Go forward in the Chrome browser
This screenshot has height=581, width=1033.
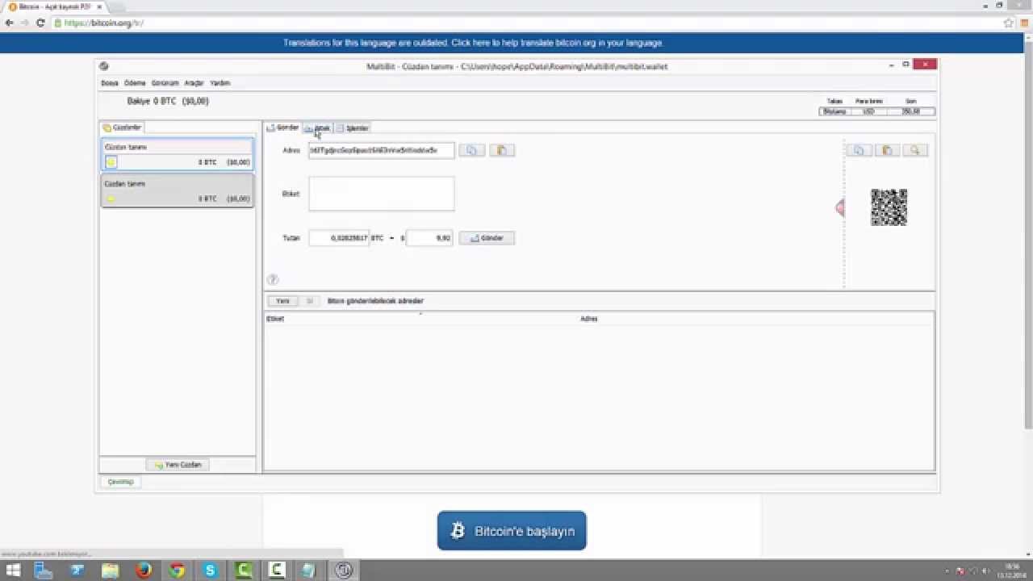24,23
